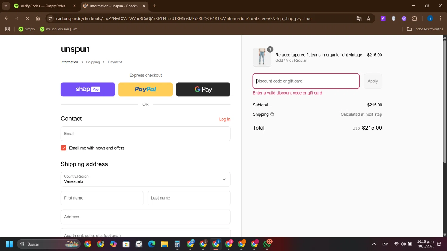The width and height of the screenshot is (447, 251).
Task: Click the address bar URL
Action: pos(184,18)
